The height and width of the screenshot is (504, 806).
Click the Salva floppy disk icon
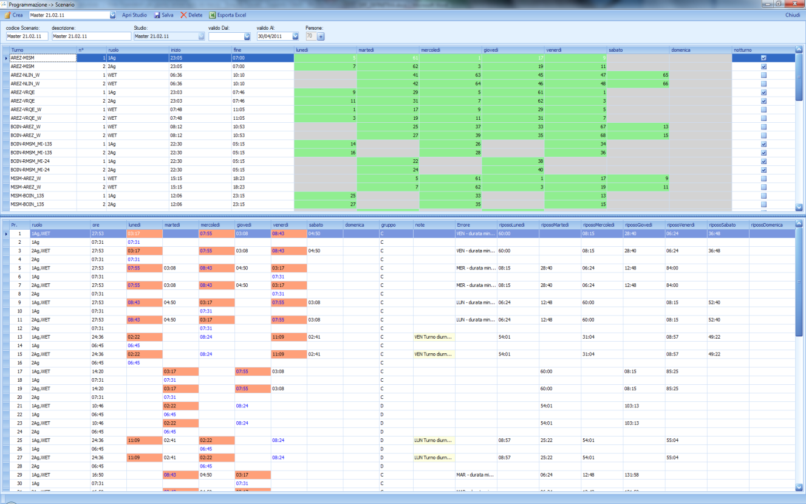157,15
